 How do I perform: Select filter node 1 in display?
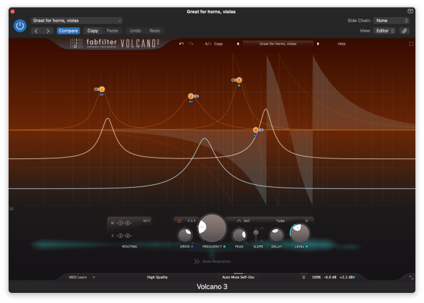[x=102, y=89]
